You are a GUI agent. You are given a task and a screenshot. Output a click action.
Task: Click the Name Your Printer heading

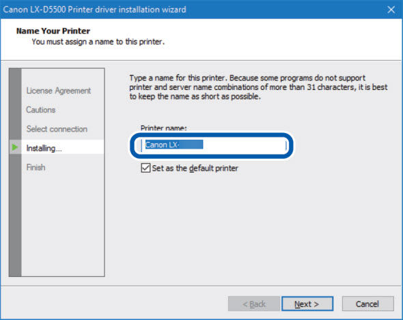coord(53,31)
